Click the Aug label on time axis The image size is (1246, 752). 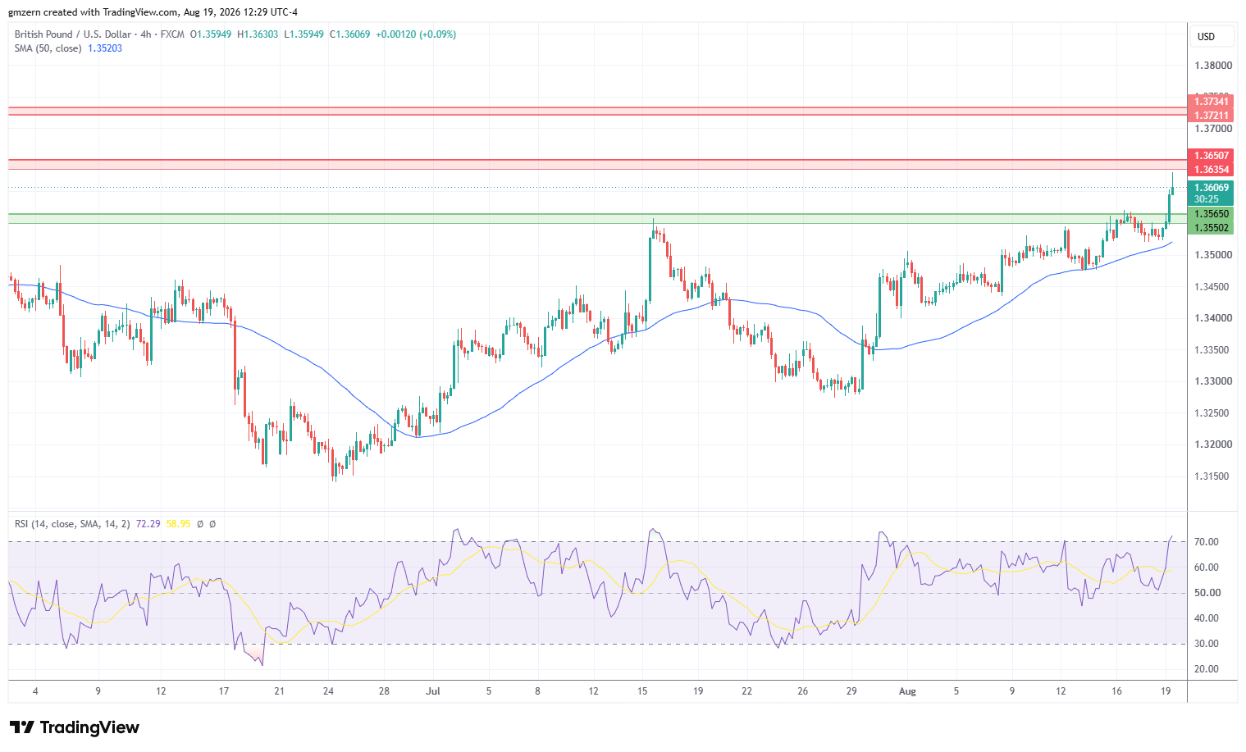tap(907, 691)
